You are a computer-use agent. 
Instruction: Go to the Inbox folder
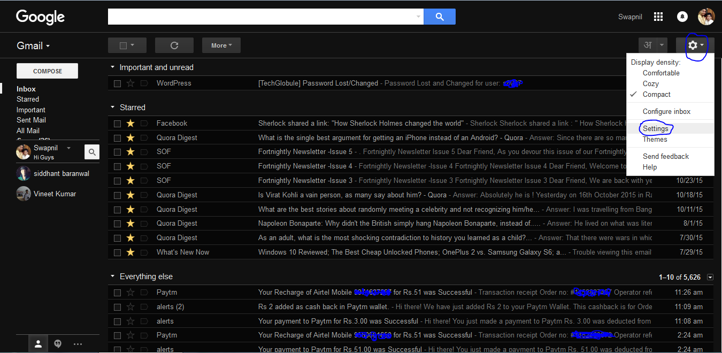[x=26, y=89]
